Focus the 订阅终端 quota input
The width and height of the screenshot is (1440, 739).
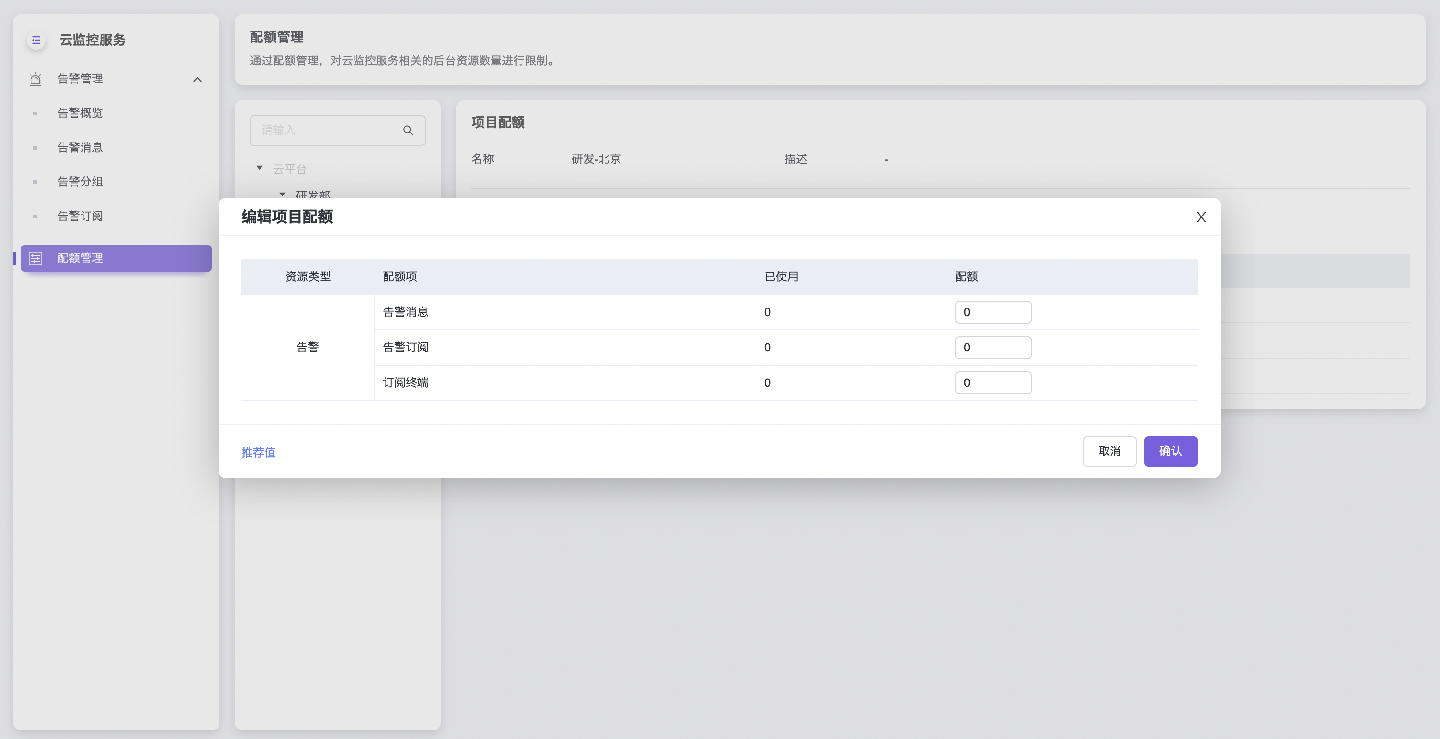click(x=993, y=383)
